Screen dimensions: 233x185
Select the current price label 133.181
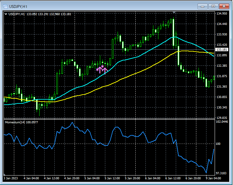[x=222, y=49]
